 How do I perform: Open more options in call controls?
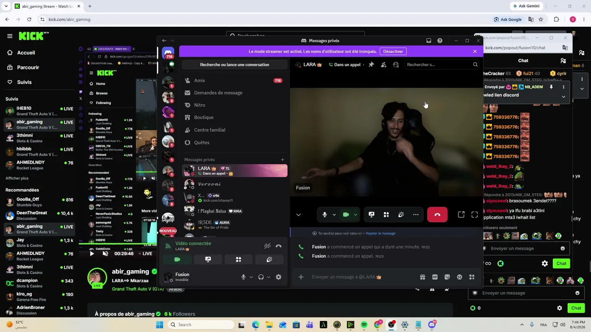click(416, 214)
